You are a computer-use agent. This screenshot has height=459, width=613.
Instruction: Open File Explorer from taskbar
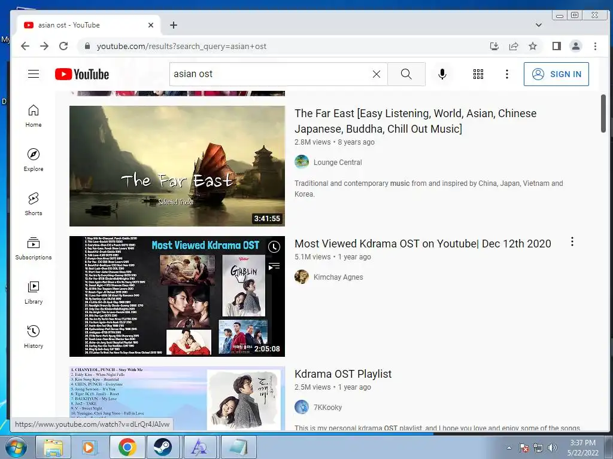[53, 447]
